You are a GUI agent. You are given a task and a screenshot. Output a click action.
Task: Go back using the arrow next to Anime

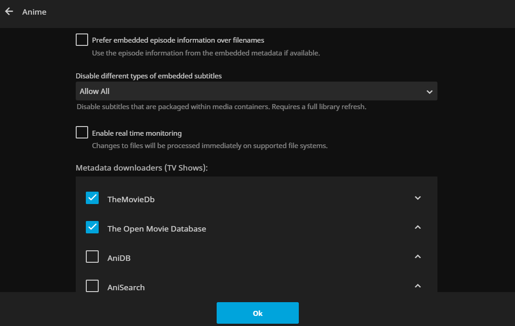coord(9,11)
